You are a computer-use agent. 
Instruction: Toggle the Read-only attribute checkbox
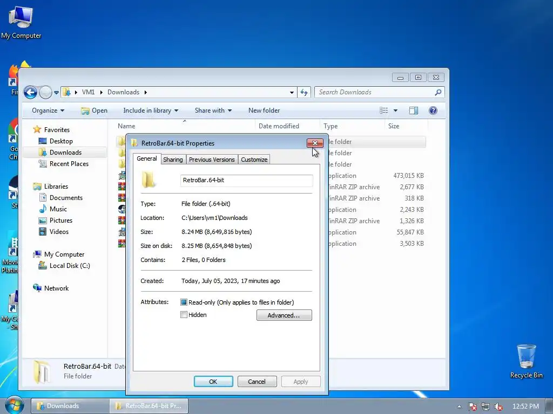[184, 302]
